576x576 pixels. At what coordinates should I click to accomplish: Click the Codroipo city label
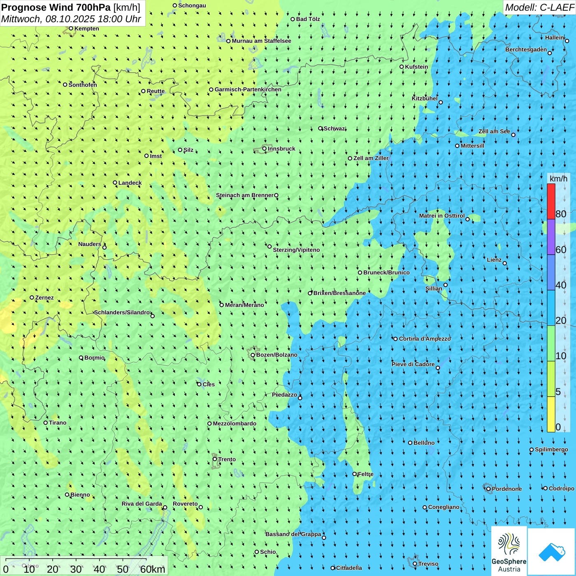pyautogui.click(x=562, y=488)
